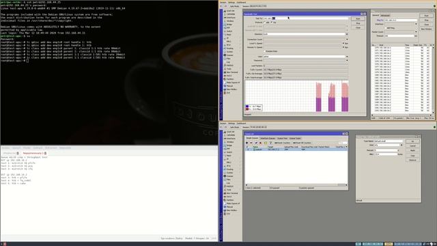Toggle the ARP Ping checkbox

tap(385, 28)
